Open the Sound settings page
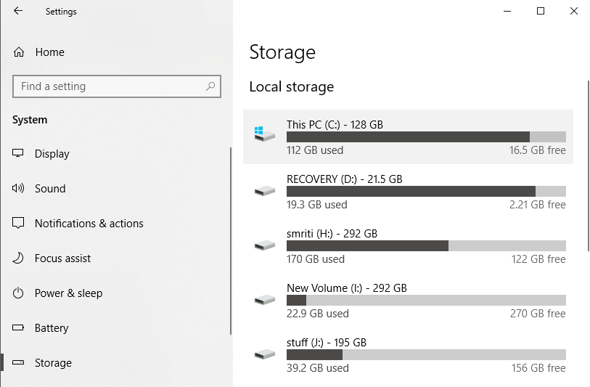Image resolution: width=590 pixels, height=387 pixels. (x=50, y=189)
